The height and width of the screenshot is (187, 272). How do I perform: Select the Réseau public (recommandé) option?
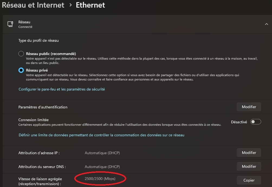pos(21,54)
